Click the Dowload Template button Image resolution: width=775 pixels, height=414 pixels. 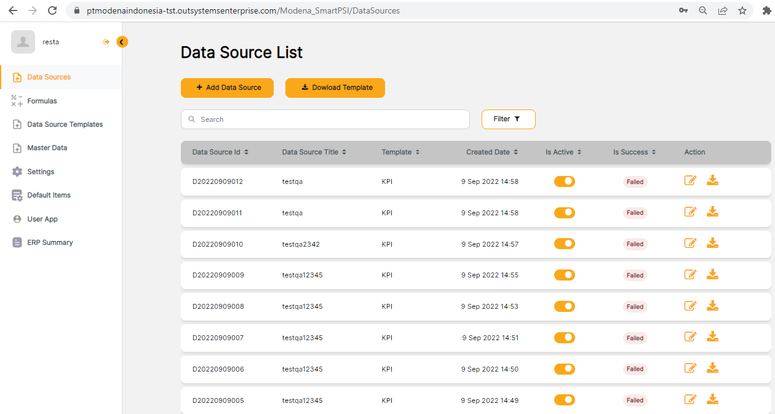click(x=335, y=87)
